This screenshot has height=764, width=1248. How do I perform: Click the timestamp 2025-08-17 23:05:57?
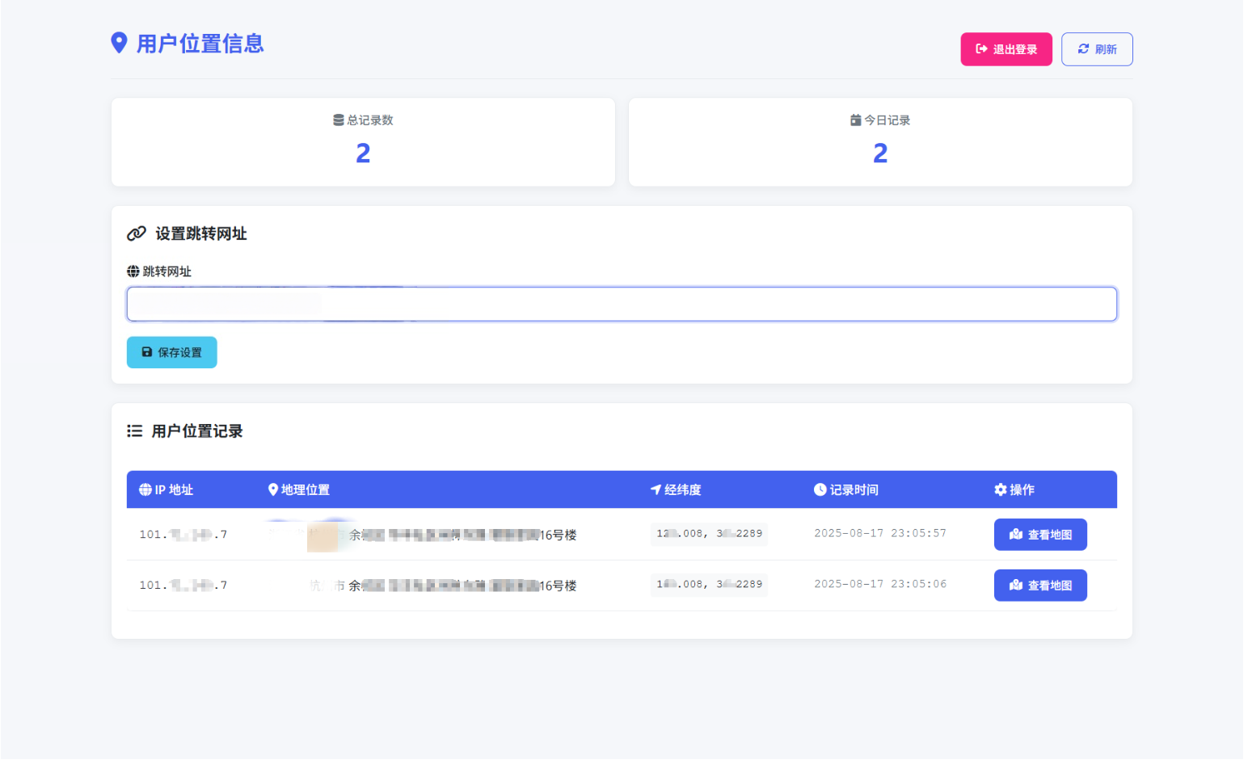879,534
